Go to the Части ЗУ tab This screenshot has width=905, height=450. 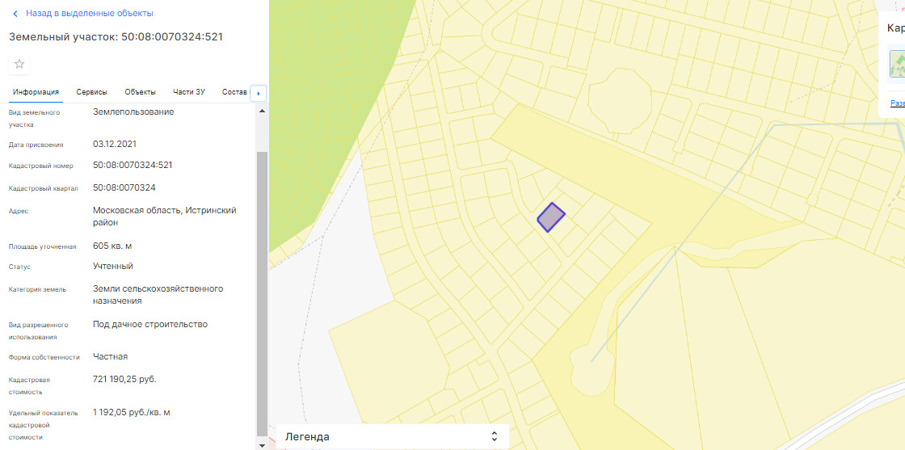tap(189, 92)
